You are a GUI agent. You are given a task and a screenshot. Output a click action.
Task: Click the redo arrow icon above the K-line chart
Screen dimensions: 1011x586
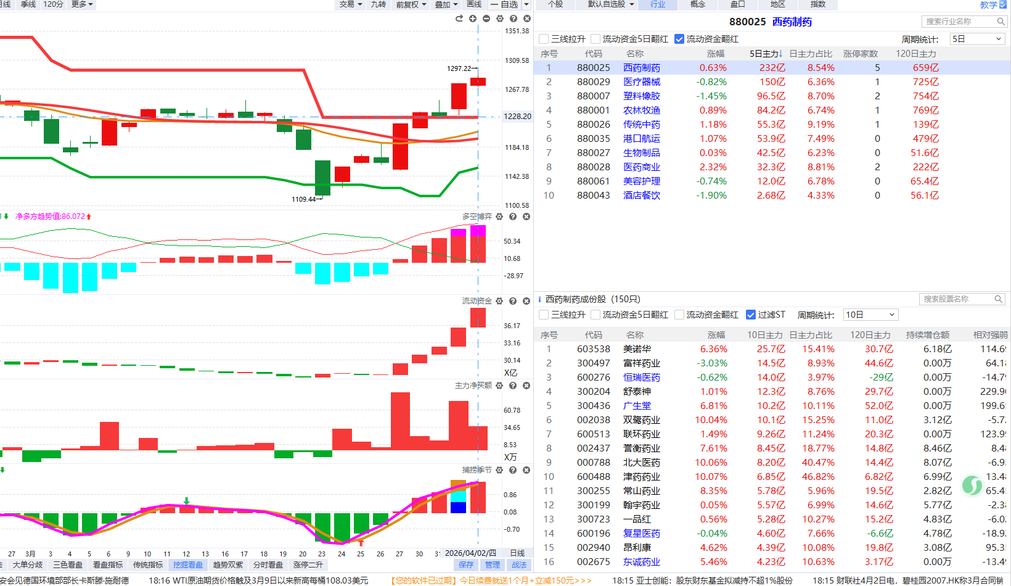pos(459,19)
